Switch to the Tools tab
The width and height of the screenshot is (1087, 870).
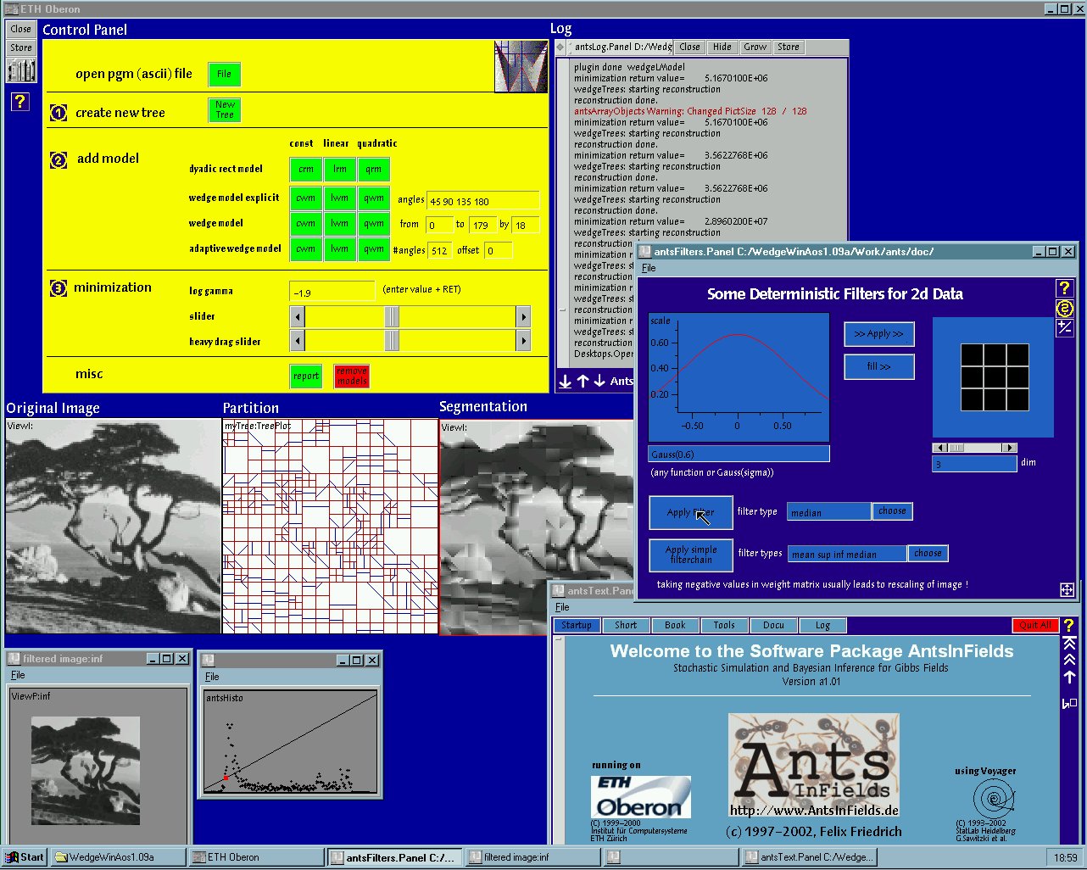coord(724,626)
